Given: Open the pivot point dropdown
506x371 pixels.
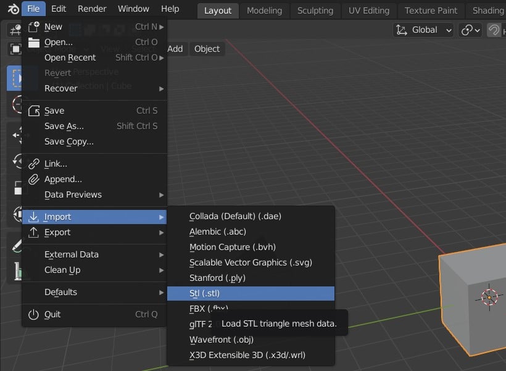Looking at the screenshot, I should click(x=471, y=30).
